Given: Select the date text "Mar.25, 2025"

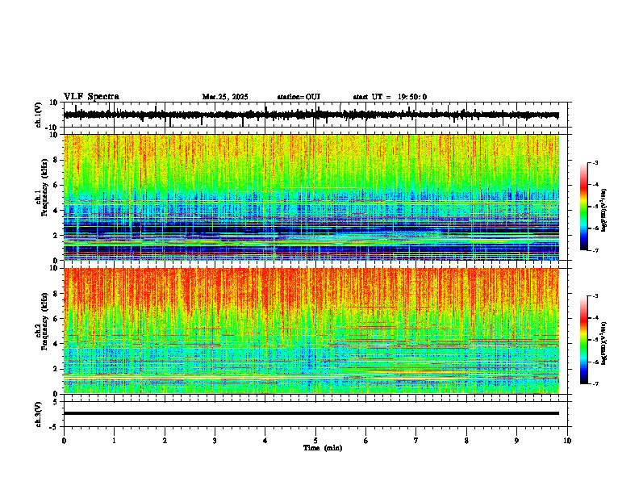Looking at the screenshot, I should (225, 97).
